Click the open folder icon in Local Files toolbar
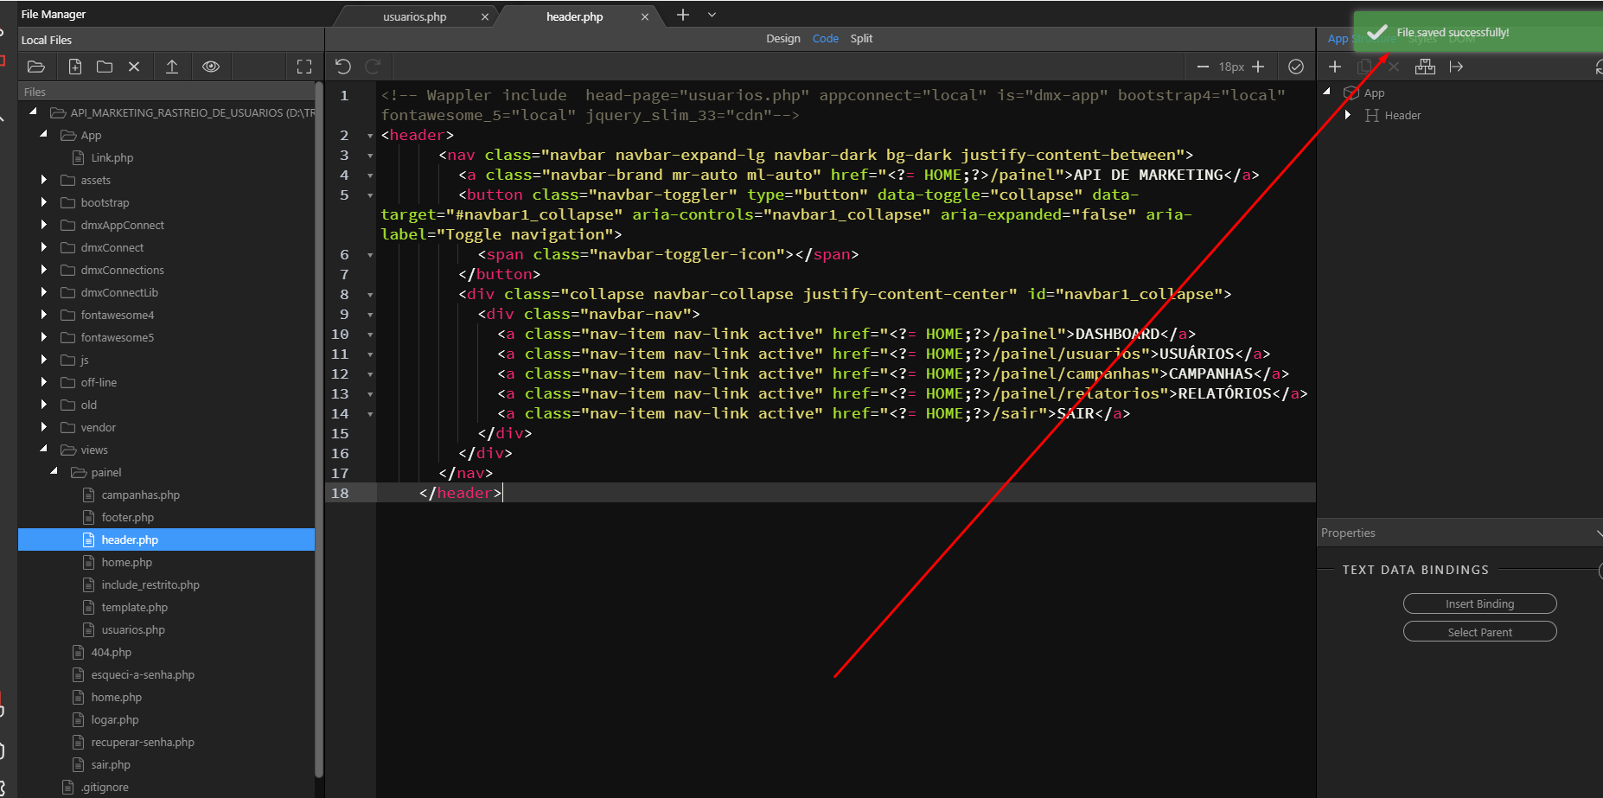 pyautogui.click(x=36, y=67)
